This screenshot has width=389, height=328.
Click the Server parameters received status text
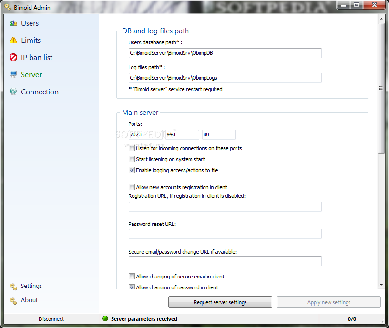point(144,319)
